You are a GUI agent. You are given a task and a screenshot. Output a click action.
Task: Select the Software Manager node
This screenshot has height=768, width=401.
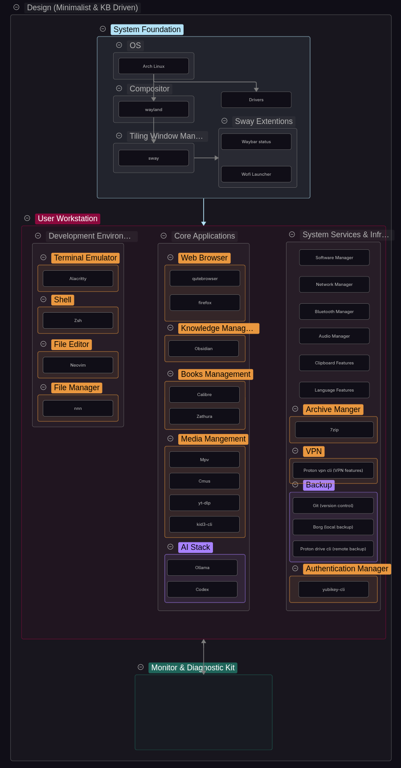point(334,257)
